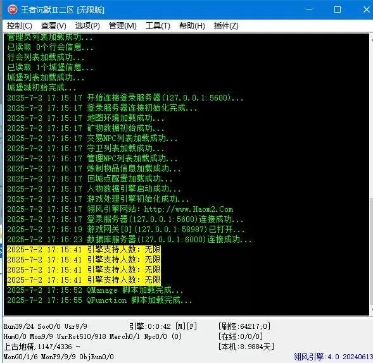Click the MonG0/1/6 MonP9/9/9 ObjRun0/0 status line

(58, 357)
